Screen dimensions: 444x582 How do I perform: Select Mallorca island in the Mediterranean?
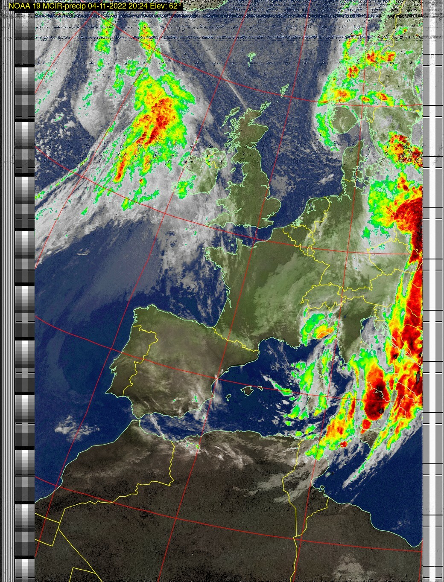(247, 390)
